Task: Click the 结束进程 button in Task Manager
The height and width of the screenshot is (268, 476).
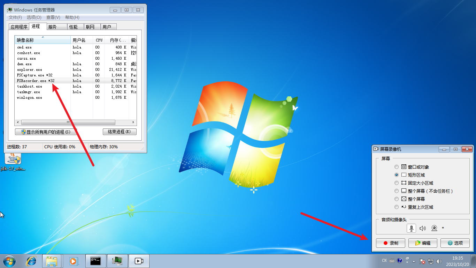Action: point(120,132)
